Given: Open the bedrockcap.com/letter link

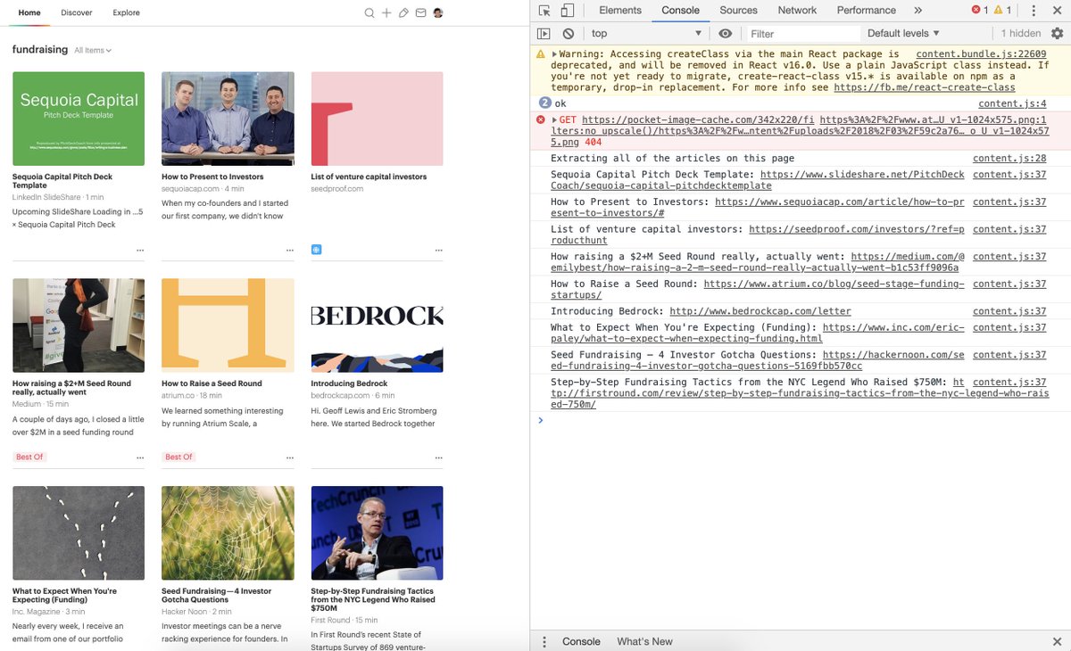Looking at the screenshot, I should [x=760, y=311].
